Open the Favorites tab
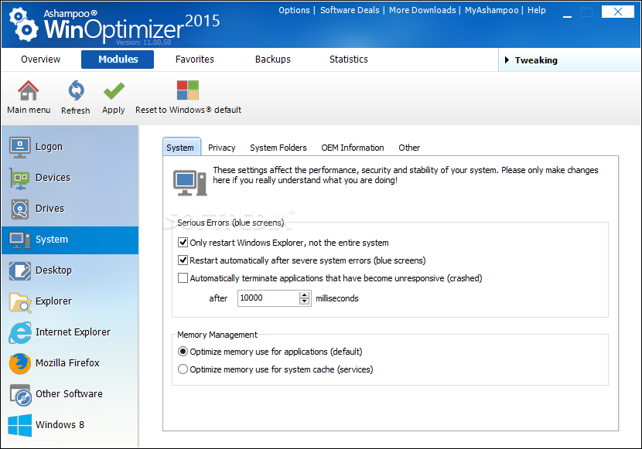Screen dimensions: 642x449 coord(194,60)
